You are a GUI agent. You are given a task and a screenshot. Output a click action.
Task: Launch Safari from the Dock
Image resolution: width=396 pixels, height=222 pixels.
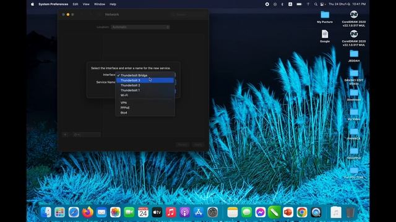point(74,212)
